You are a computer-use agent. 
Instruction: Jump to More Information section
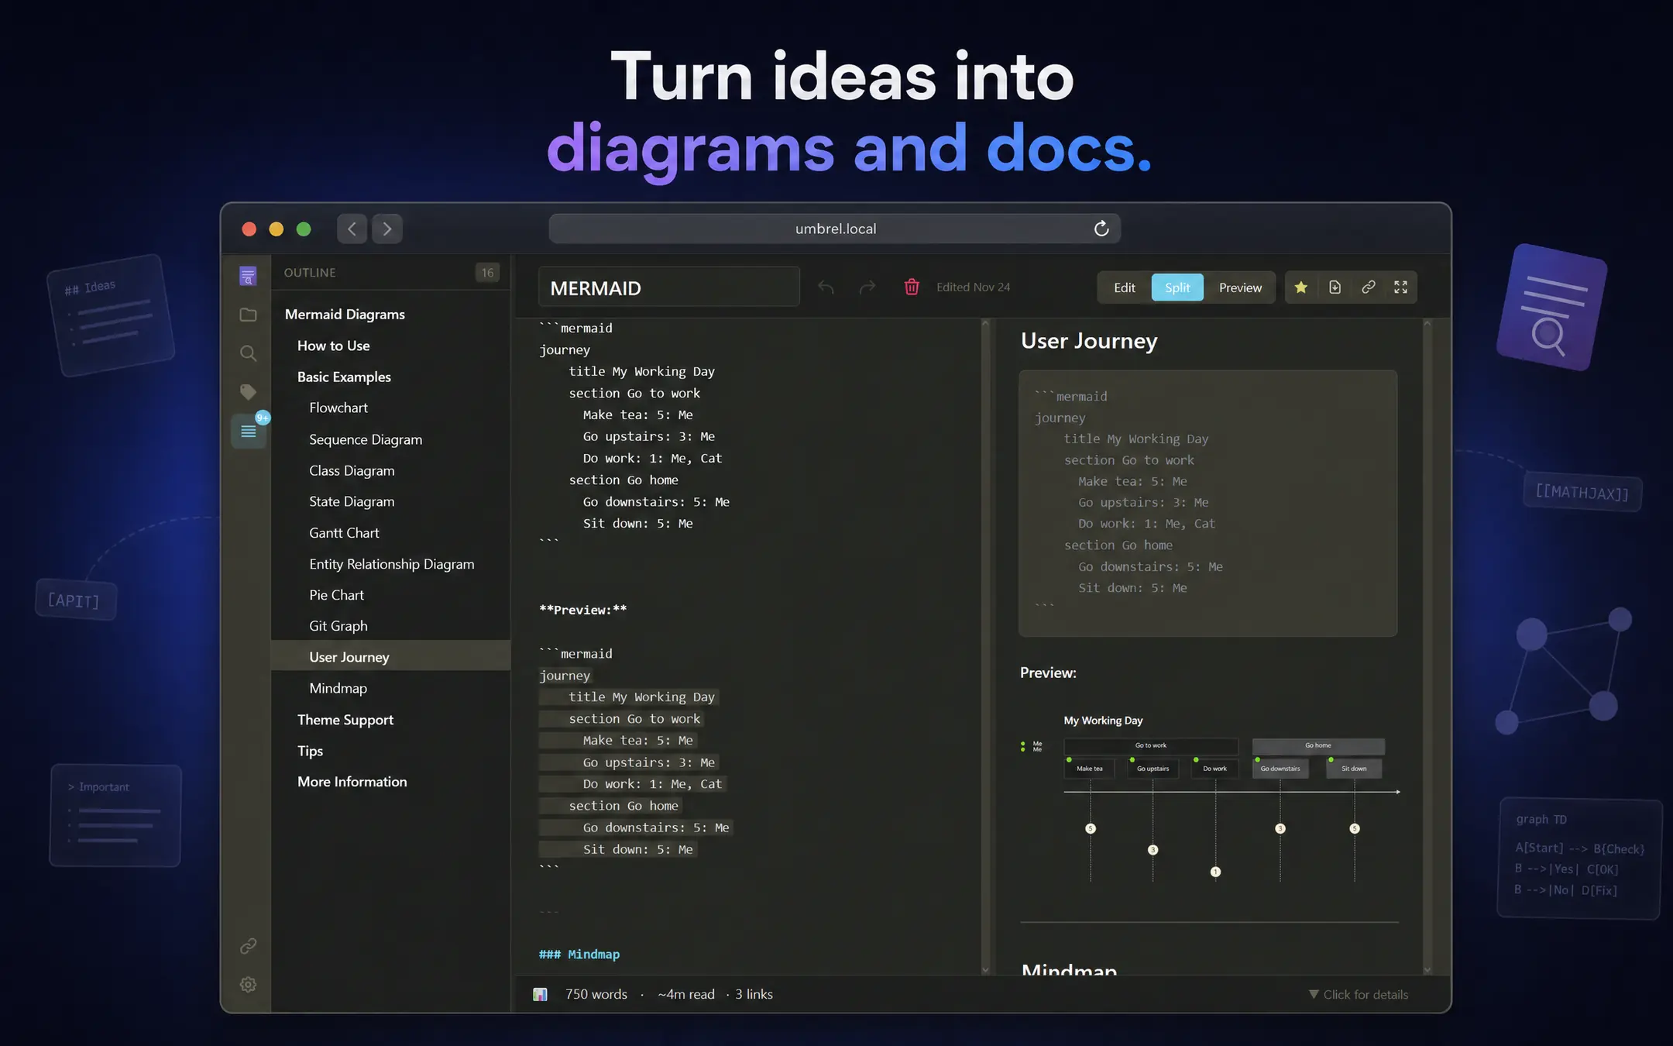pyautogui.click(x=390, y=782)
